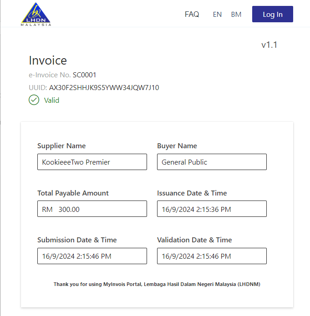
Task: Click the Valid status text
Action: pyautogui.click(x=51, y=100)
